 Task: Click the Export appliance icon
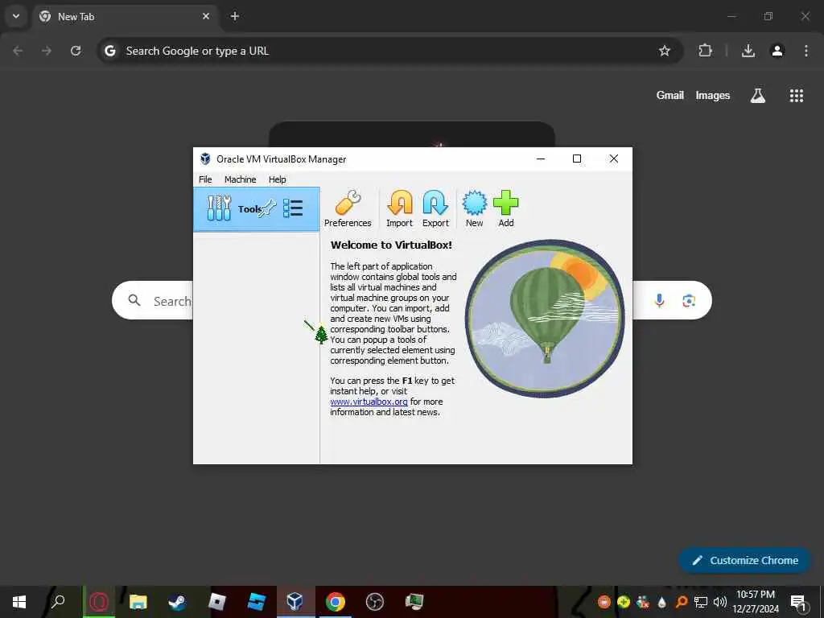point(435,208)
